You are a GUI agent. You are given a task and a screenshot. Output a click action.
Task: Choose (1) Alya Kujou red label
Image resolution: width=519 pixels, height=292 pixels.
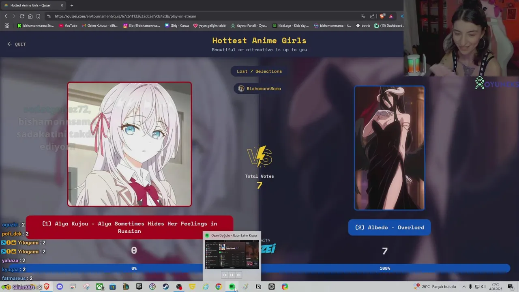pyautogui.click(x=129, y=228)
